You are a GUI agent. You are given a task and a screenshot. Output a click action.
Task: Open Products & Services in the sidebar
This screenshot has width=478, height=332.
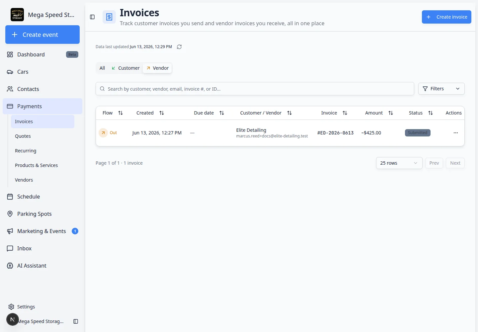click(x=42, y=165)
